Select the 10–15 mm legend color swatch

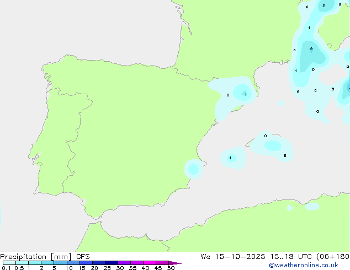point(73,263)
